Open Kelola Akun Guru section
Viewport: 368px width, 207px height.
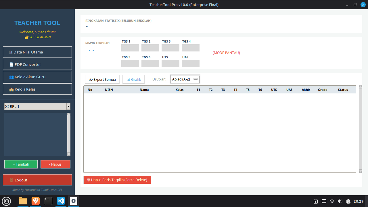[x=37, y=77]
